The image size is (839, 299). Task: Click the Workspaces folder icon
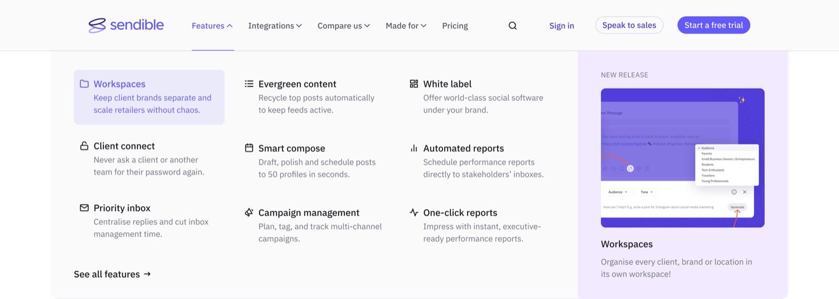pos(84,84)
